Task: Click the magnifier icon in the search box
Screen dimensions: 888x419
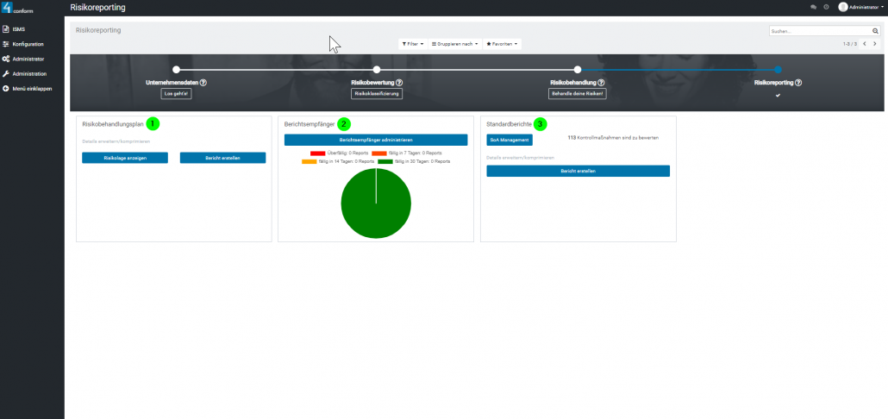Action: coord(875,31)
